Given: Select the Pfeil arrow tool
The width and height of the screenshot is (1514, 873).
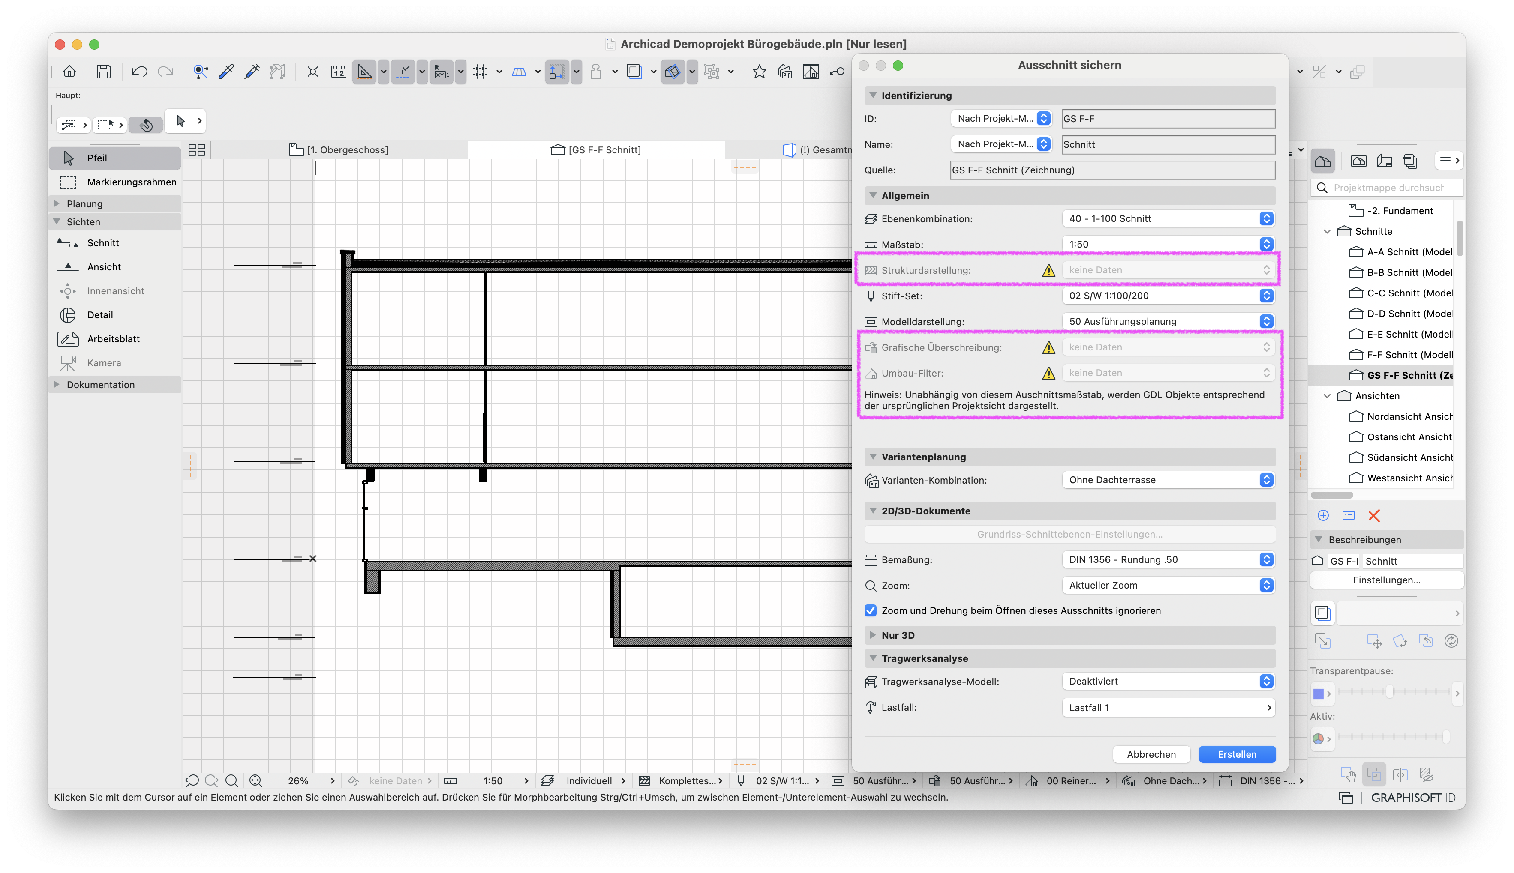Looking at the screenshot, I should point(115,158).
